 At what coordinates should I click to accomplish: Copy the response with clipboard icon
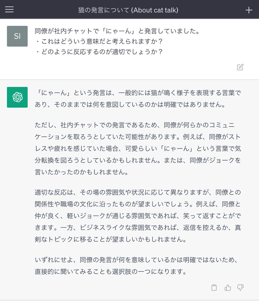tap(214, 288)
